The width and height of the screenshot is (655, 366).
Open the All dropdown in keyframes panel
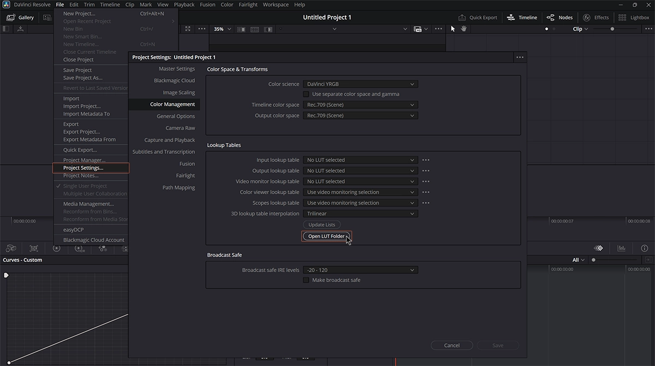pyautogui.click(x=579, y=260)
